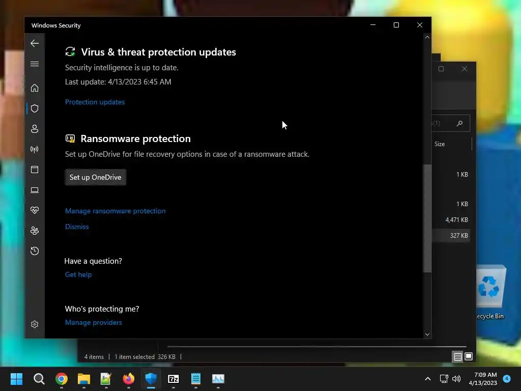Open Manage ransomware protection link

(115, 211)
